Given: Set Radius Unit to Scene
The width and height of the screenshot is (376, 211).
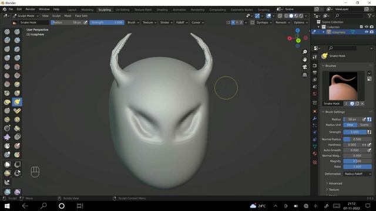Looking at the screenshot, I should [x=364, y=125].
